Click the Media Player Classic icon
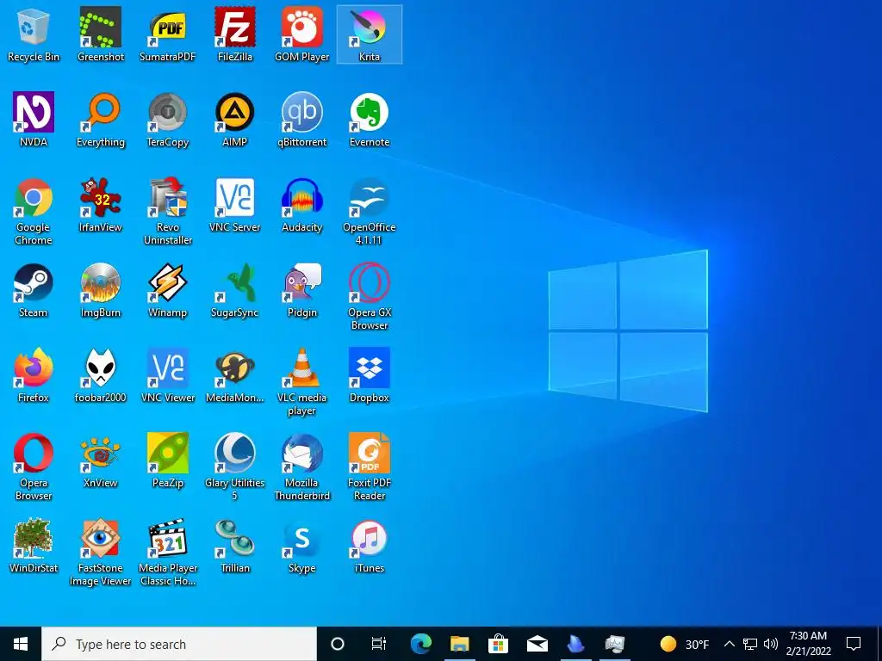This screenshot has height=661, width=882. coord(168,553)
